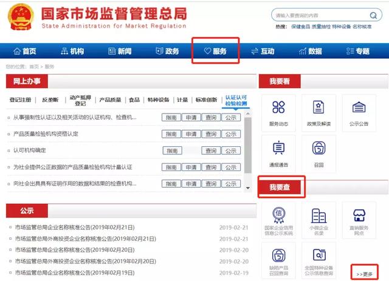Viewport: 389px width, 281px height.
Task: Click hot word 特种设备 under search
Action: click(342, 27)
